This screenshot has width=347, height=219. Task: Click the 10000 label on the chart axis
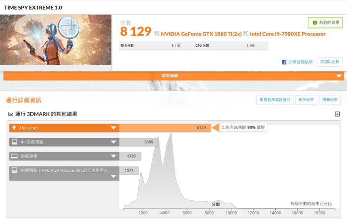[231, 213]
